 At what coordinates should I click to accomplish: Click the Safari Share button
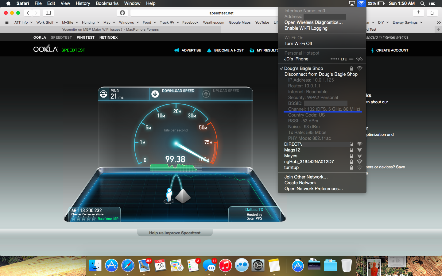pyautogui.click(x=418, y=13)
